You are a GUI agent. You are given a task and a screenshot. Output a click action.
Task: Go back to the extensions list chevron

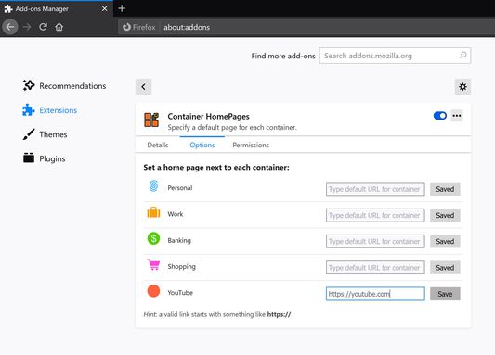[143, 86]
